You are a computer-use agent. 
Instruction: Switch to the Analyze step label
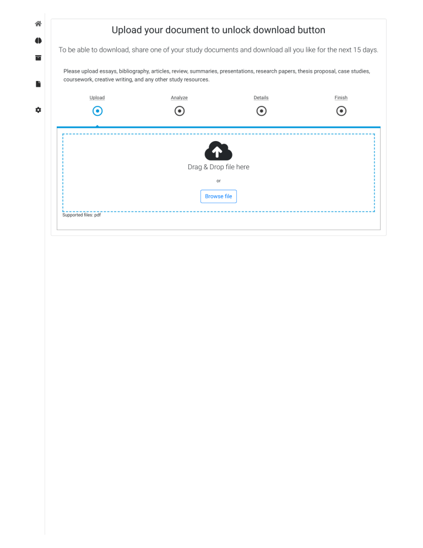[x=179, y=98]
